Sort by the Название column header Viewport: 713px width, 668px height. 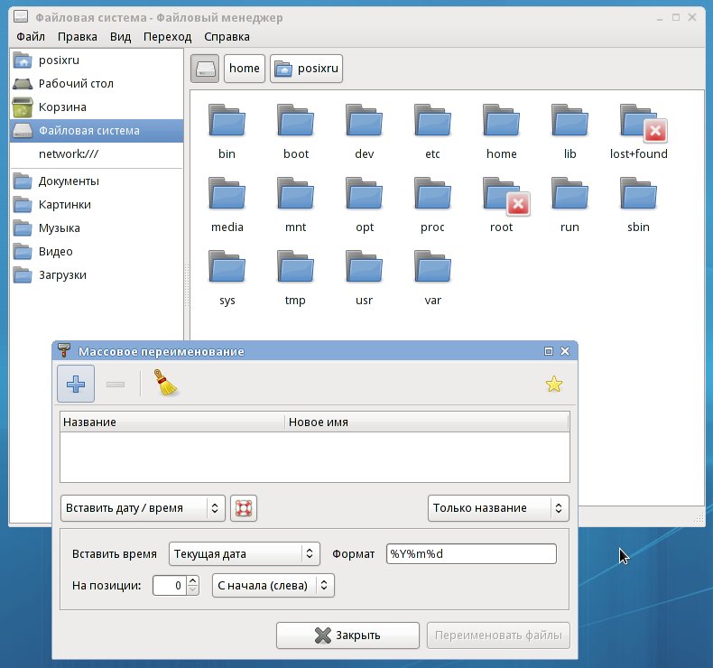tap(172, 422)
